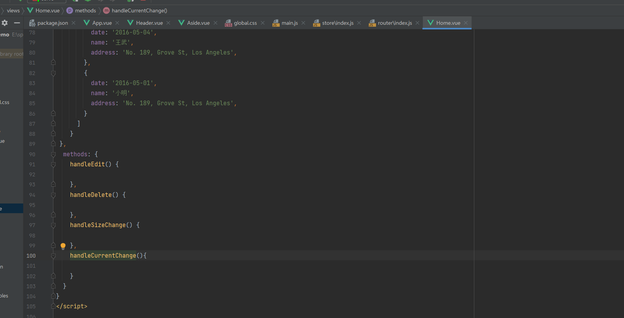
Task: Collapse the methods block at line 90
Action: click(x=53, y=154)
